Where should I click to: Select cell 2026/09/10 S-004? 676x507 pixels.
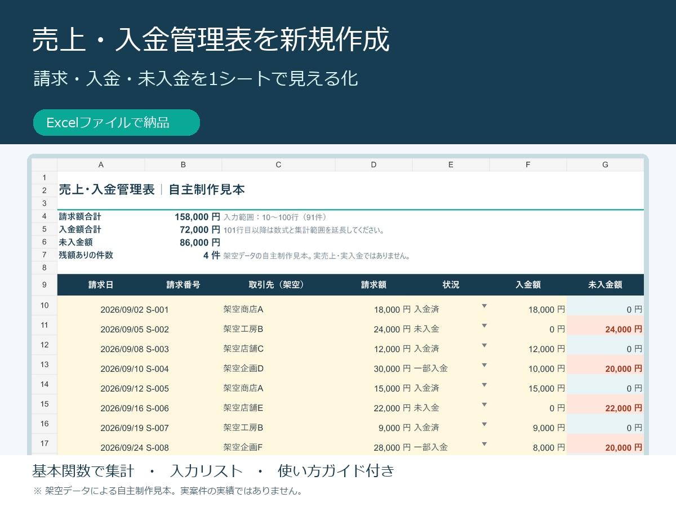coord(135,368)
